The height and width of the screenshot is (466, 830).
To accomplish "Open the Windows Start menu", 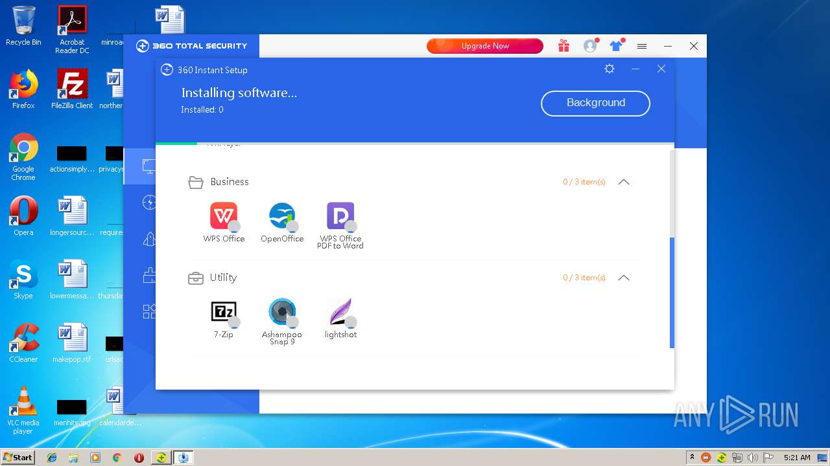I will (x=18, y=457).
